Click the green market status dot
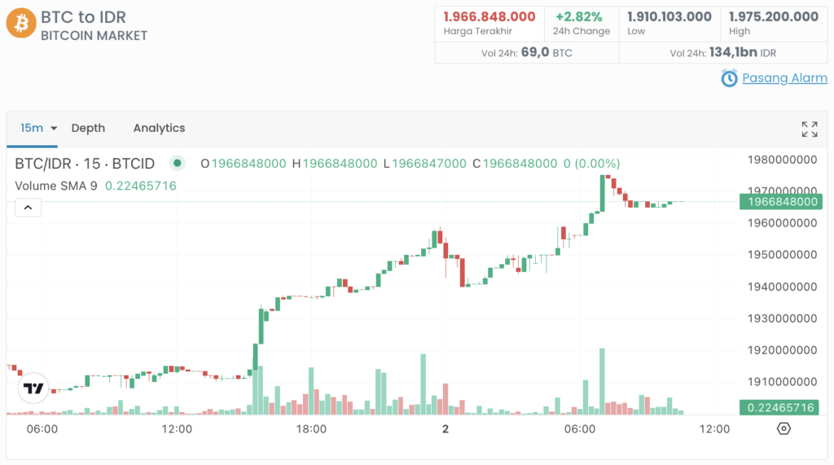This screenshot has width=834, height=465. click(177, 163)
